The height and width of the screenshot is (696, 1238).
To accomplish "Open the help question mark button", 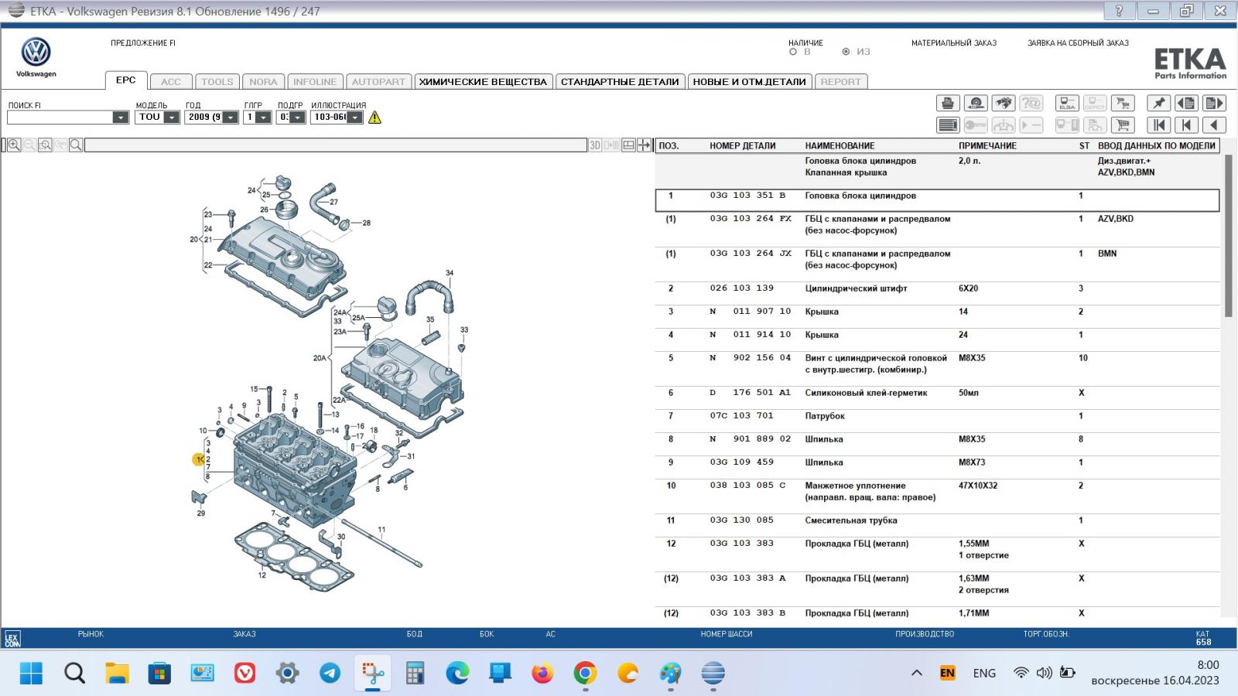I will (1119, 11).
